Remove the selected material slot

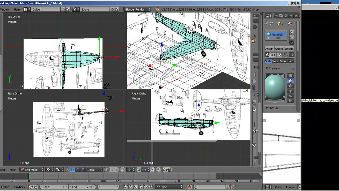292,37
